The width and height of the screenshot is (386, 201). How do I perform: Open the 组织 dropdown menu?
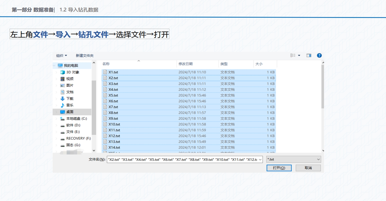tap(61, 56)
